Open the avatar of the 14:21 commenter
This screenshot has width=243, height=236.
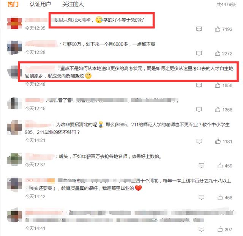pos(14,127)
